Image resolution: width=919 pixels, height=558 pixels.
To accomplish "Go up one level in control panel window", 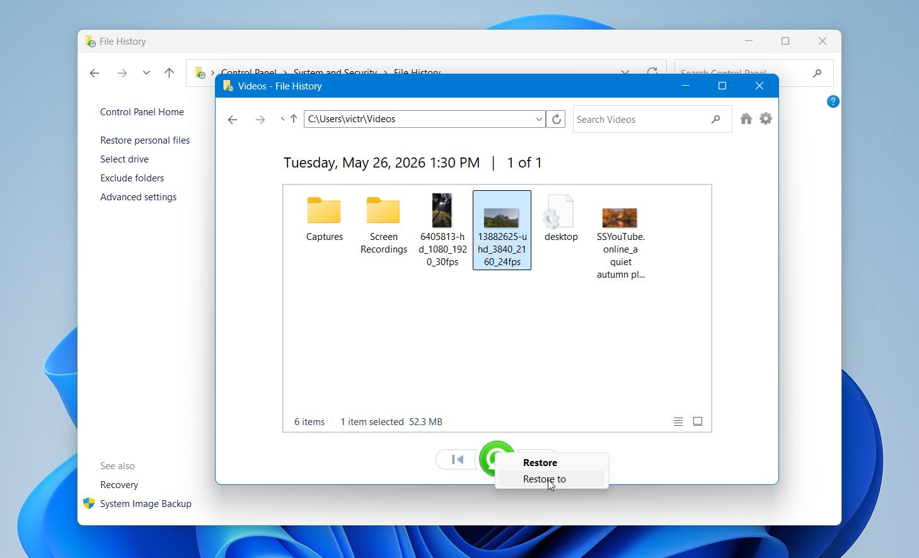I will [x=169, y=73].
